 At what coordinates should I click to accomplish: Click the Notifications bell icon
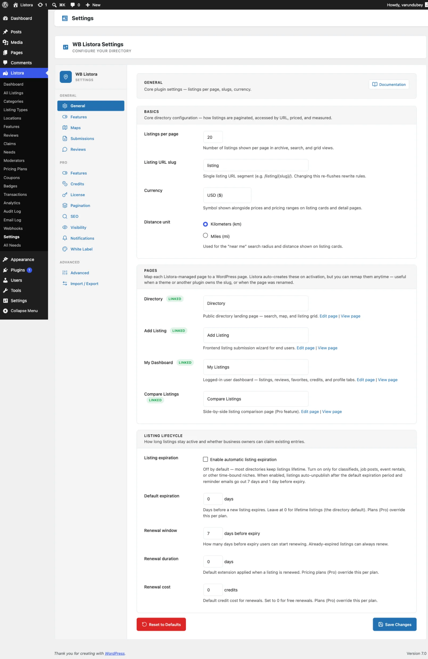[65, 238]
